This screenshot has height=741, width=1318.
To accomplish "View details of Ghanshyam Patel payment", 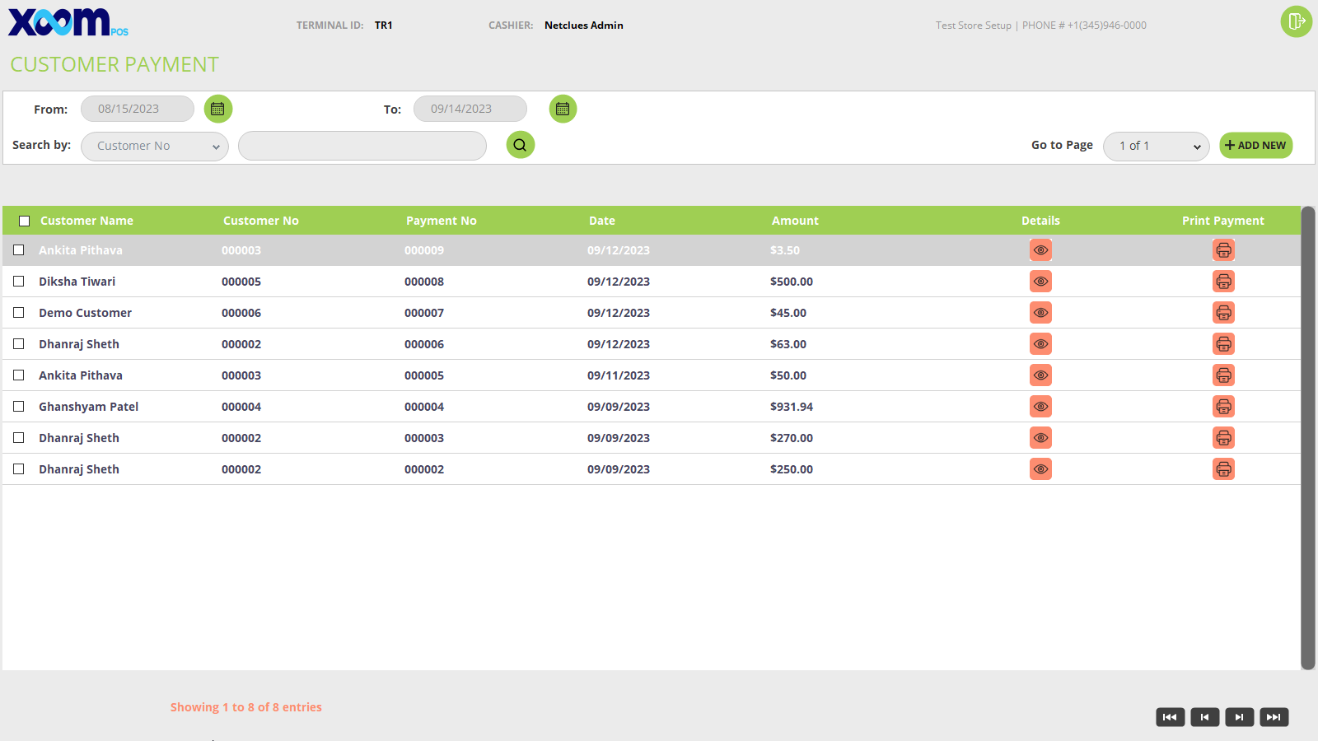I will click(x=1040, y=407).
